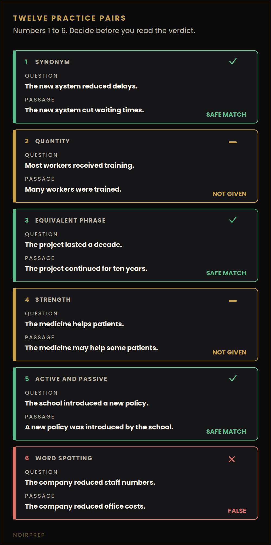Image resolution: width=271 pixels, height=545 pixels.
Task: Select the QUANTITY card heading
Action: [x=53, y=141]
